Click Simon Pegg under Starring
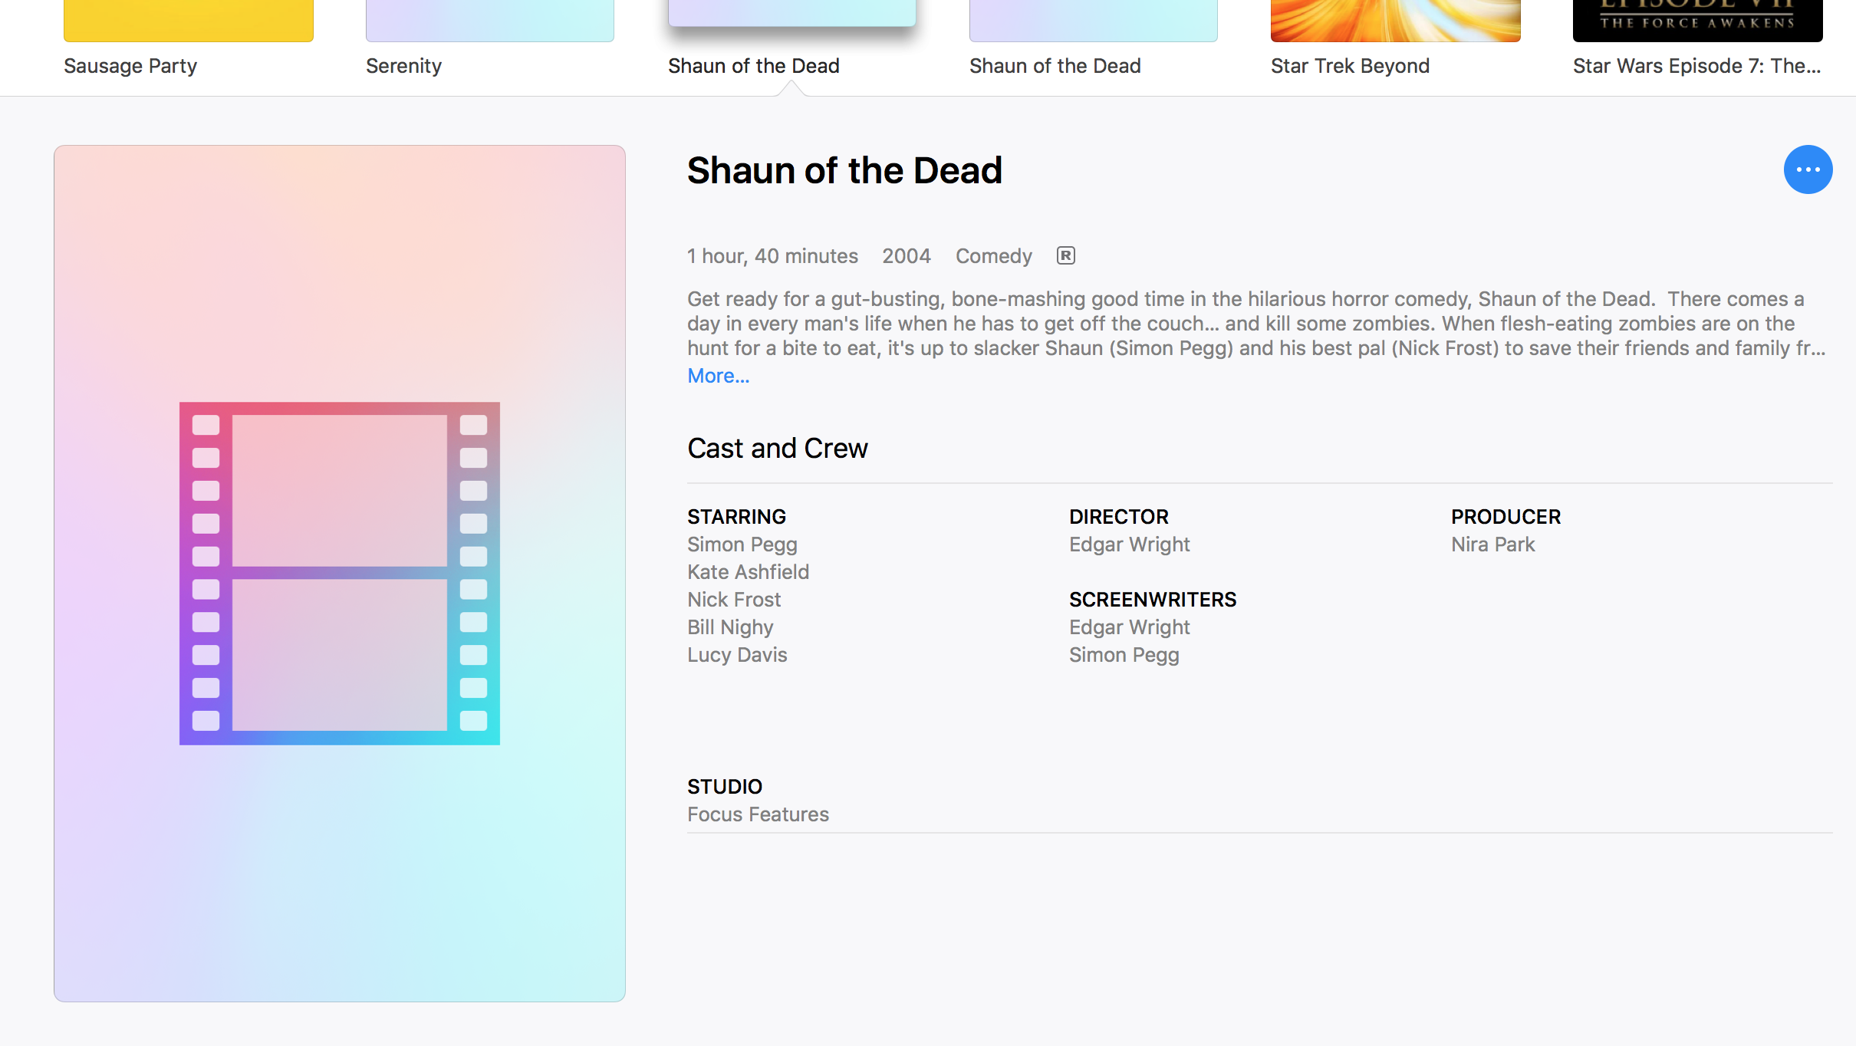This screenshot has width=1856, height=1046. [x=742, y=544]
